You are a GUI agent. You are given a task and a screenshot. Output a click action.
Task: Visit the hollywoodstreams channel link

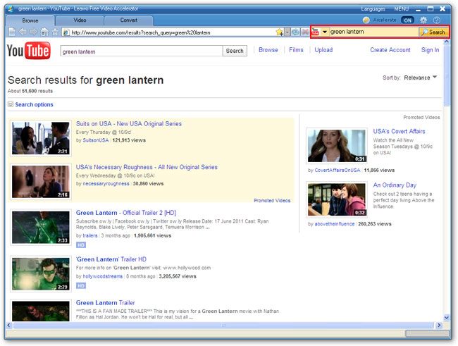coord(103,276)
